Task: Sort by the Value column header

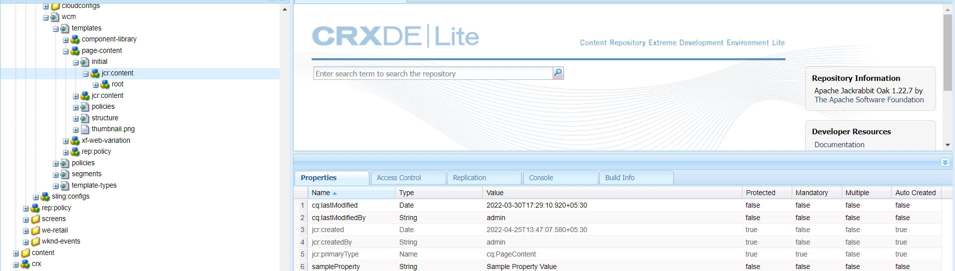Action: pos(612,193)
